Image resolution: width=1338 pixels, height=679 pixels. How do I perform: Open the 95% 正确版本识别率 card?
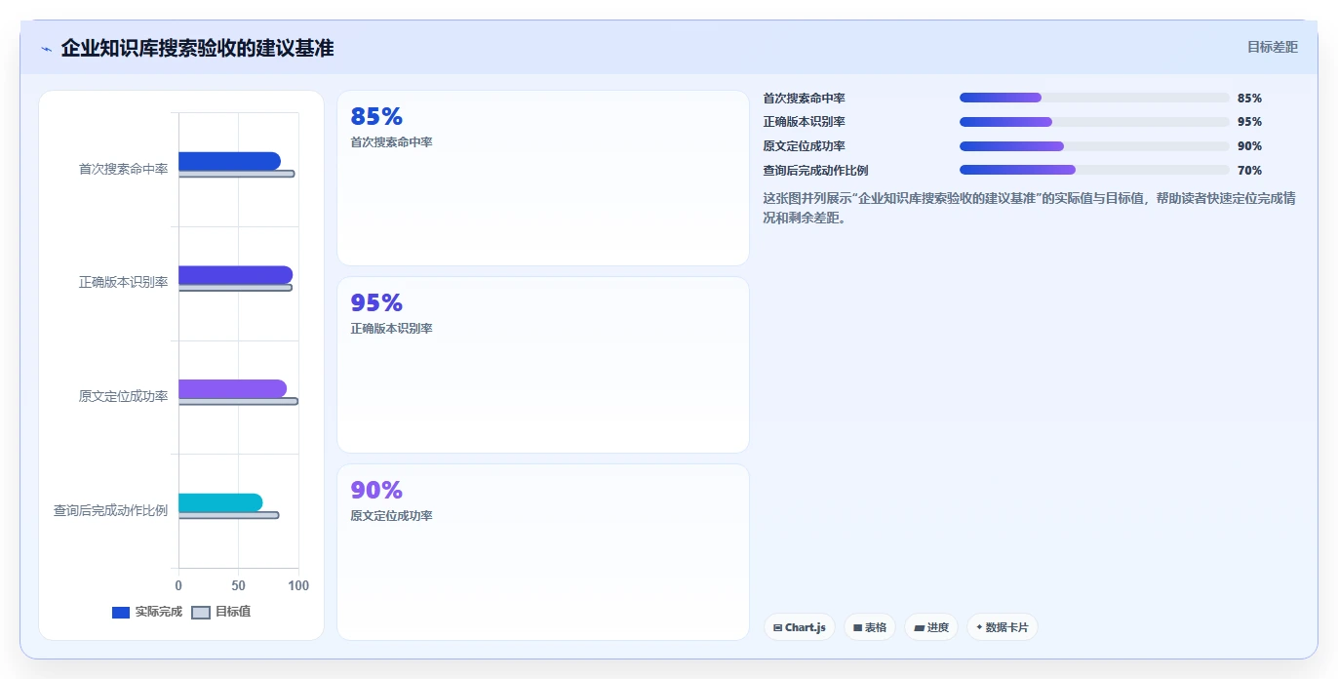543,365
